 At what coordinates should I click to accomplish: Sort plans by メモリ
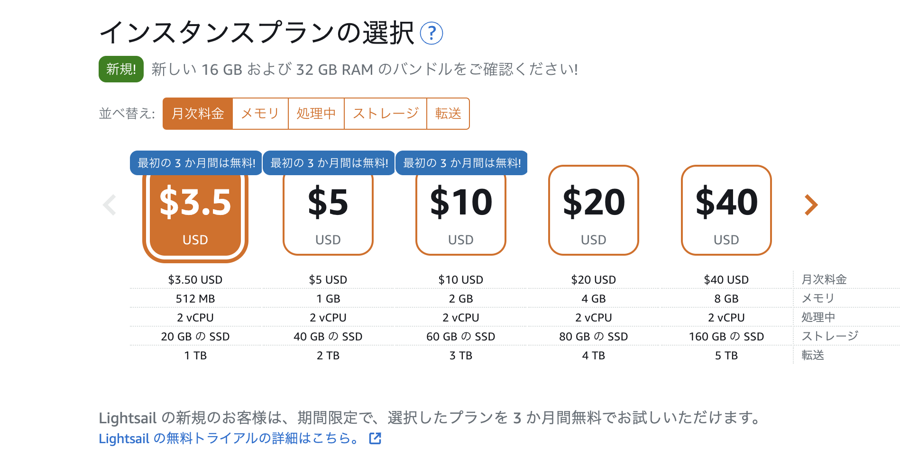click(x=259, y=113)
